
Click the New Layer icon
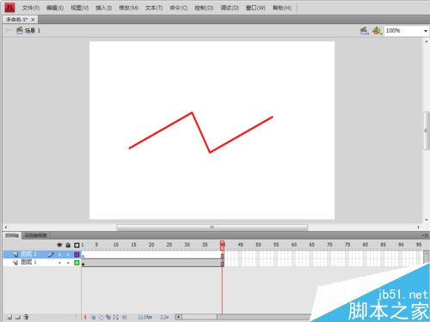coord(9,317)
